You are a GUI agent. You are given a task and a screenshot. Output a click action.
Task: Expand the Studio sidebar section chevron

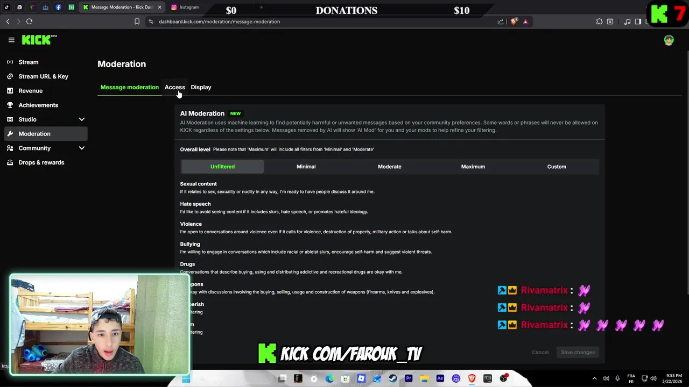coord(82,119)
